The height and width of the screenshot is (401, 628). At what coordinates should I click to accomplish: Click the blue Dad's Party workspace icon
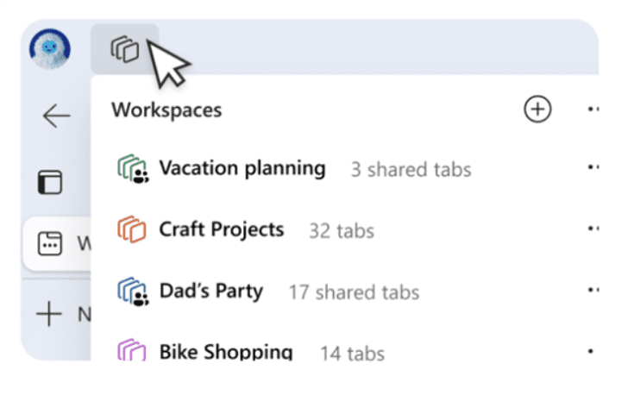click(130, 291)
